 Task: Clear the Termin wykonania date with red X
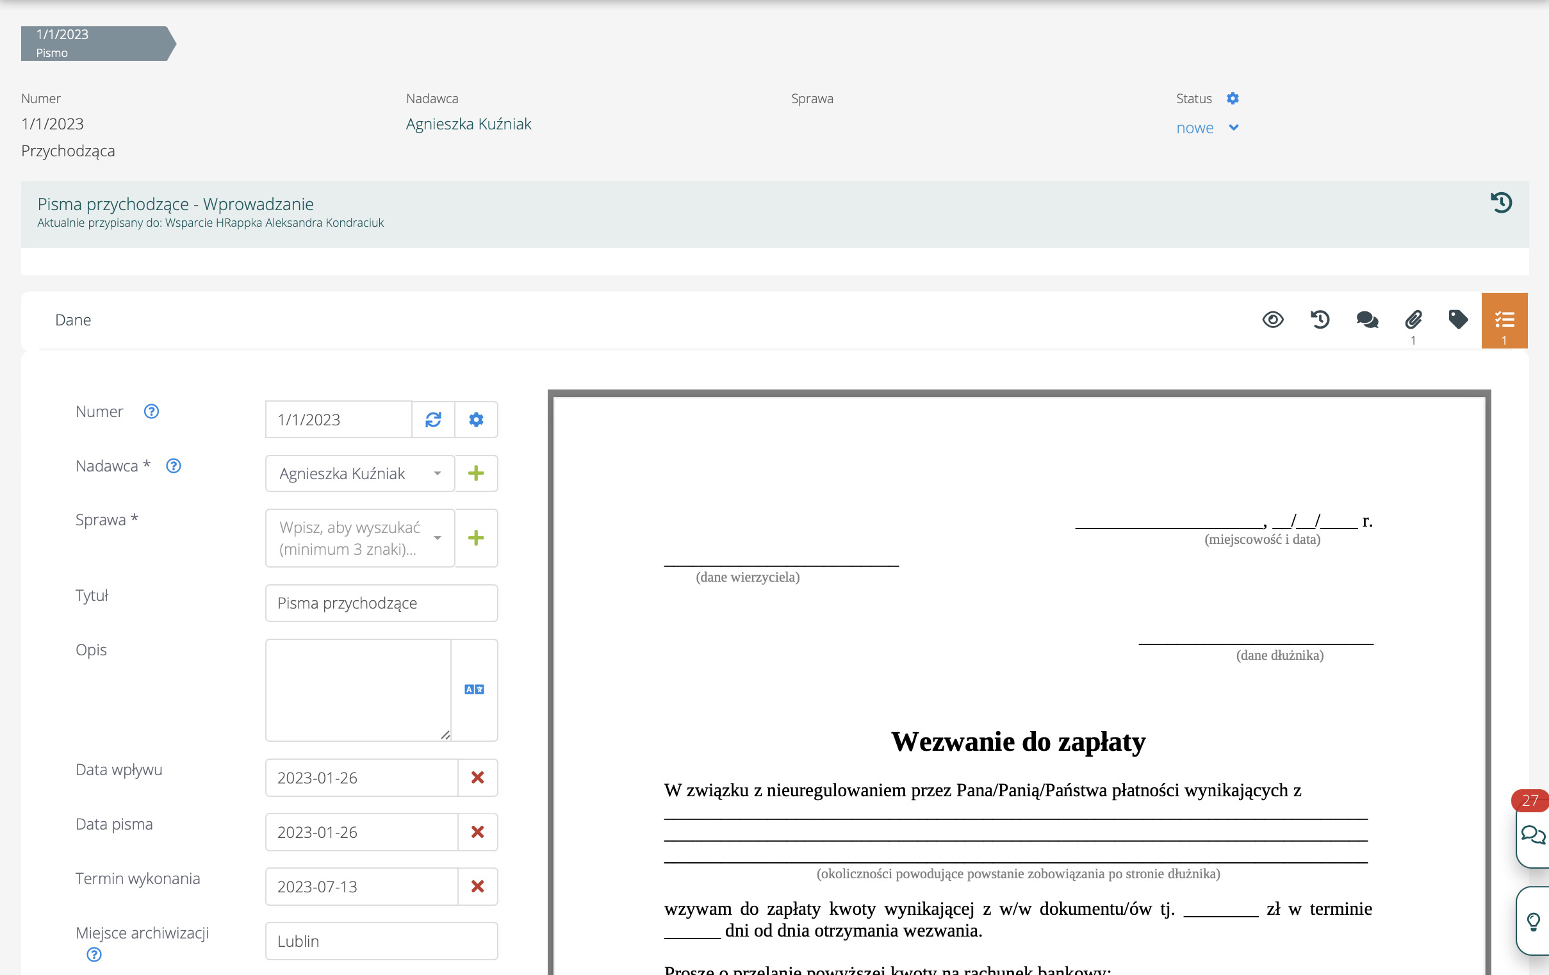477,886
